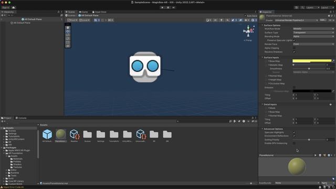Open draw mode shading sphere icon
Viewport: 336px width, 189px height.
(207, 20)
